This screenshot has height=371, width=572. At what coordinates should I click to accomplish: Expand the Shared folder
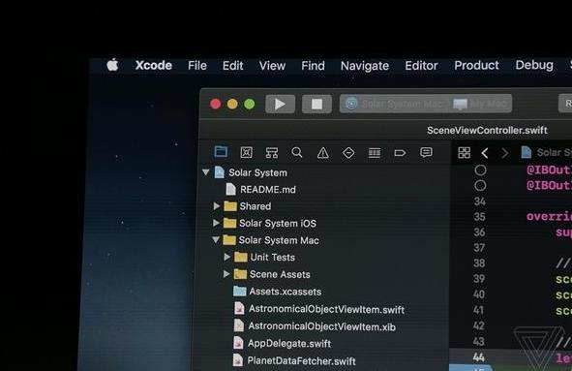tap(217, 206)
